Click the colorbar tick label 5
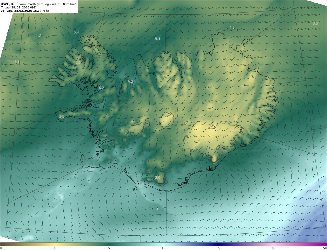 point(109,248)
